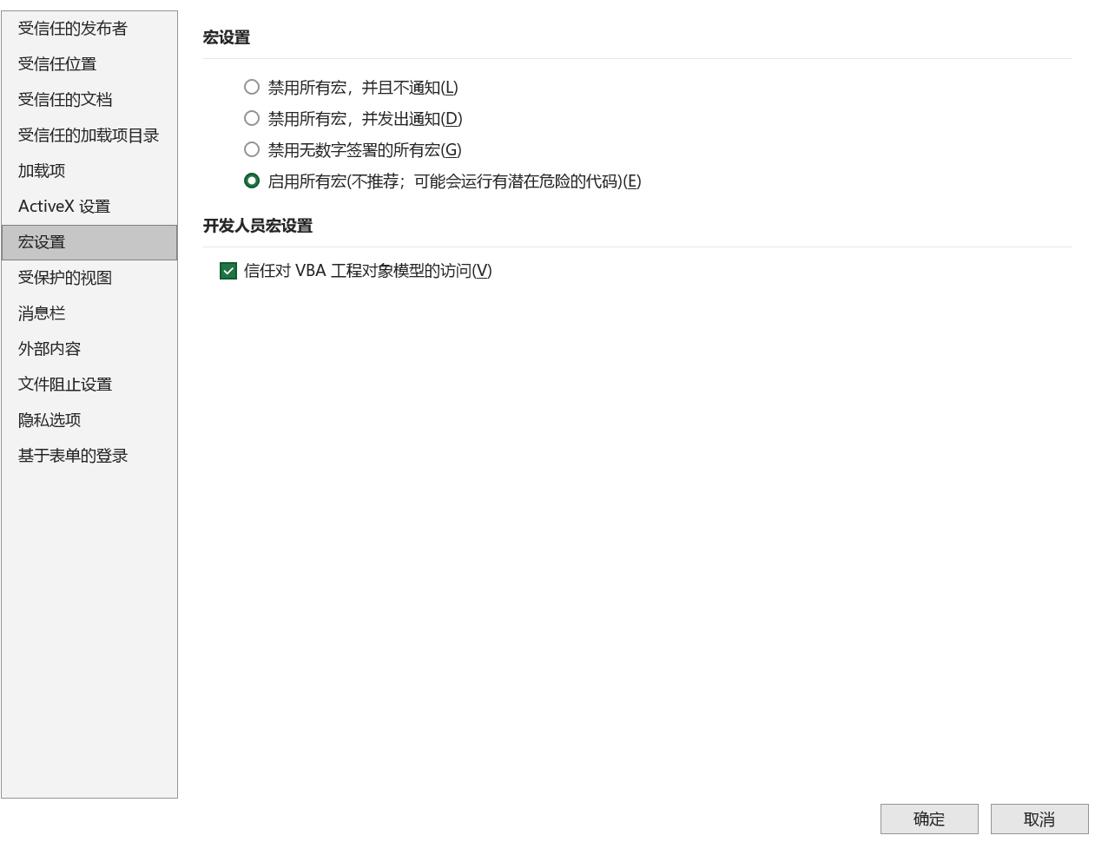Go to 隐私选项 settings
This screenshot has width=1095, height=842.
[x=49, y=420]
